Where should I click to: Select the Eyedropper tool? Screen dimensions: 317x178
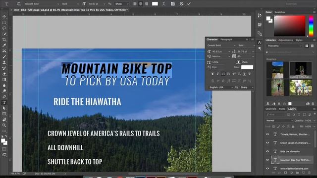[4, 45]
